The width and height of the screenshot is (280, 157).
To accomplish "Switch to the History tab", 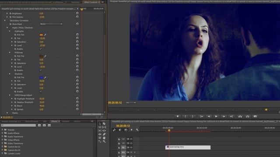I will coord(77,121).
